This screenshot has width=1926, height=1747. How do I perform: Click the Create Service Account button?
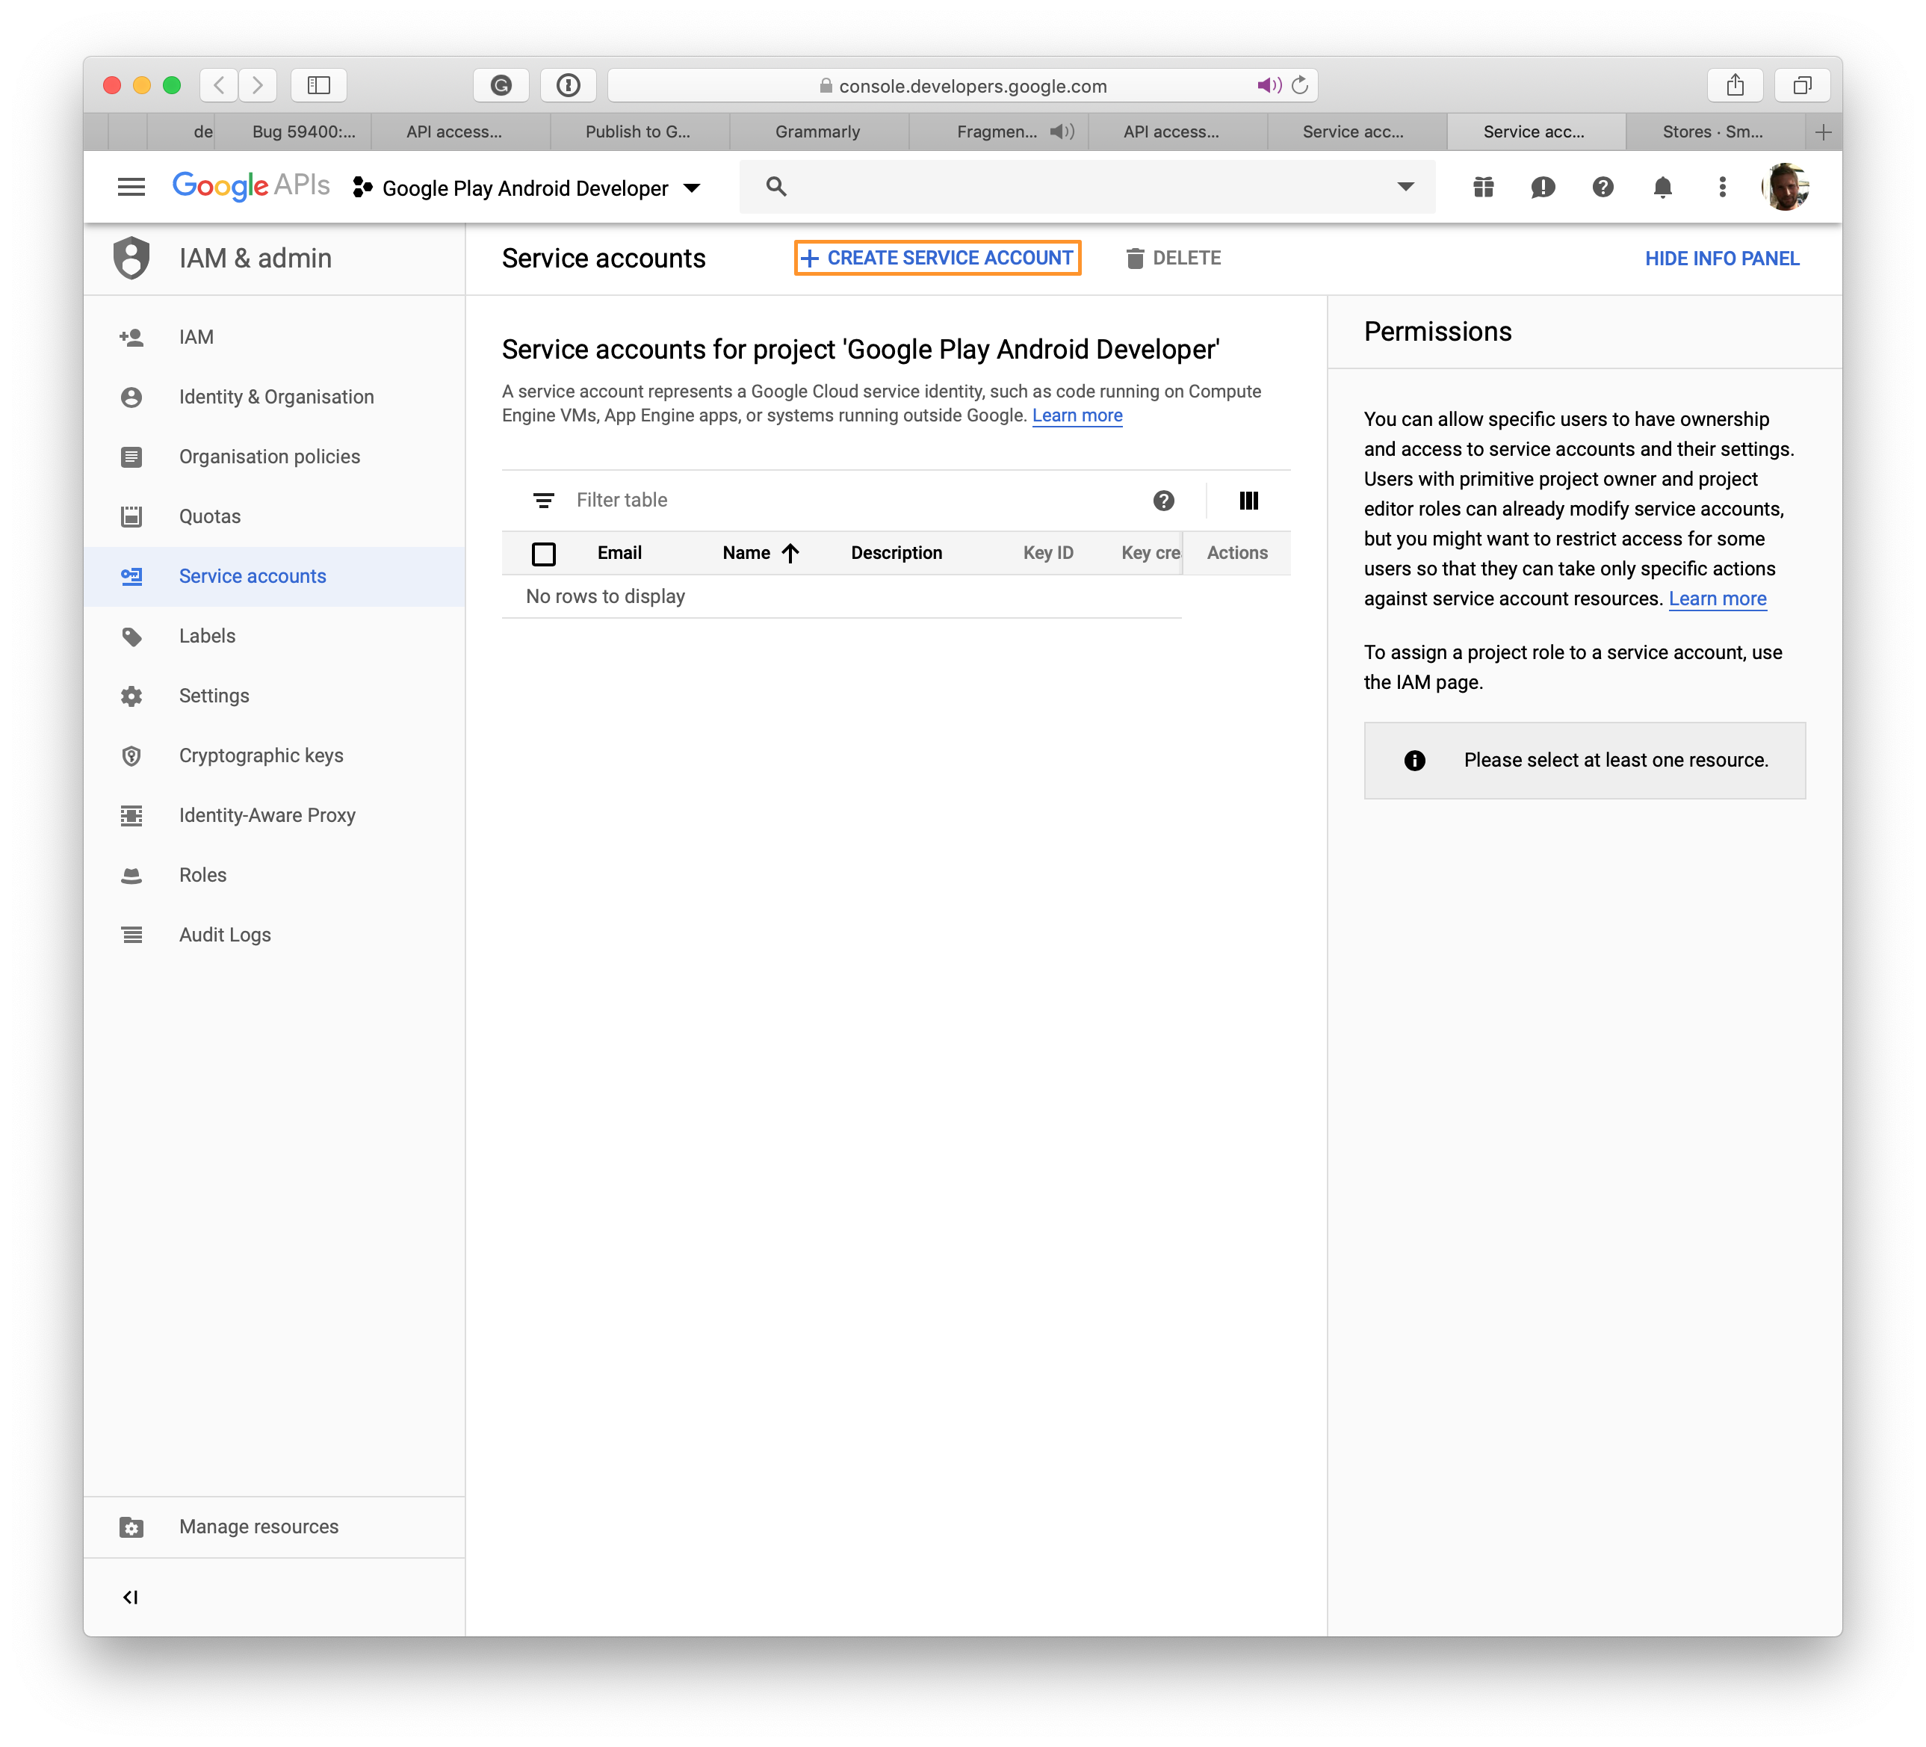click(936, 259)
